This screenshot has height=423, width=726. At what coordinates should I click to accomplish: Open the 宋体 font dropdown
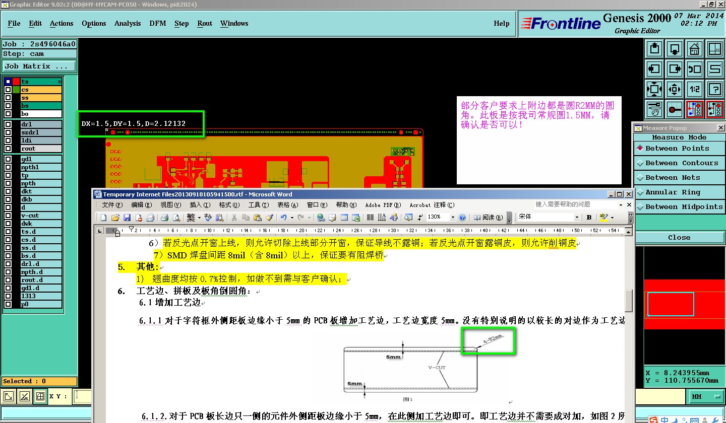577,218
